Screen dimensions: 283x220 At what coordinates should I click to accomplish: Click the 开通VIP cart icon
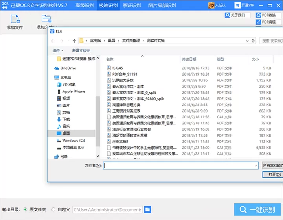point(237,5)
